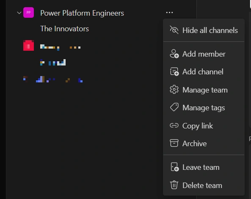Click the Hide all channels eye icon
This screenshot has width=251, height=199.
tap(174, 30)
